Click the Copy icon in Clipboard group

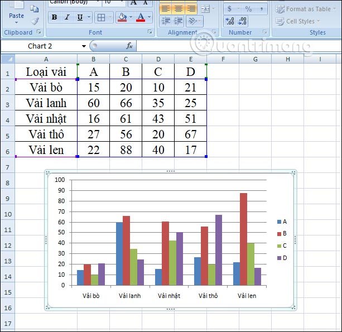(35, 9)
